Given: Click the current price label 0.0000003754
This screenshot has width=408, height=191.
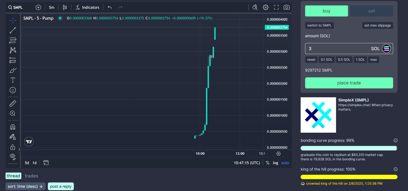Looking at the screenshot, I should tap(276, 27).
